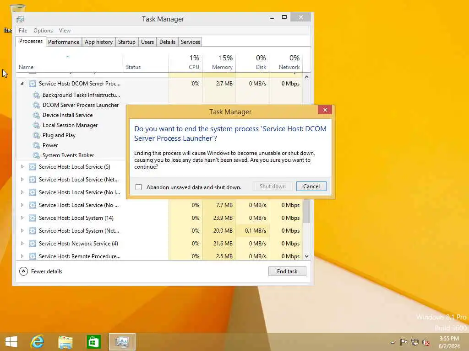Image resolution: width=469 pixels, height=351 pixels.
Task: Switch to the Services tab
Action: (x=190, y=42)
